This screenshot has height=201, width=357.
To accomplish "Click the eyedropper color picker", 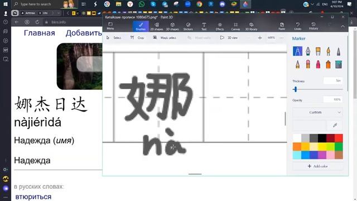I will pyautogui.click(x=335, y=125).
